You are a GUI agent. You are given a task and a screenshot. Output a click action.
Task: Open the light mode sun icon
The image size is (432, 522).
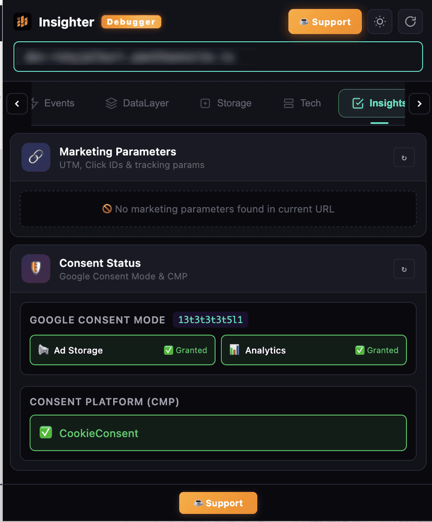tap(380, 21)
